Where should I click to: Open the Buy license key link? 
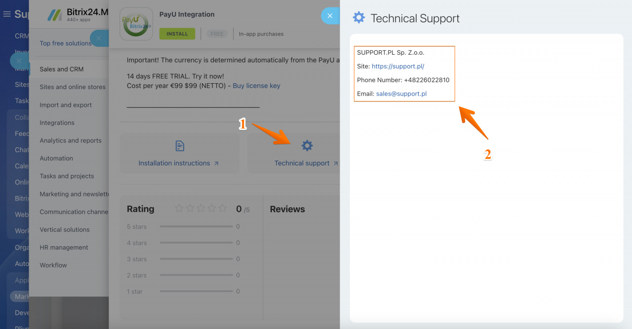coord(256,86)
